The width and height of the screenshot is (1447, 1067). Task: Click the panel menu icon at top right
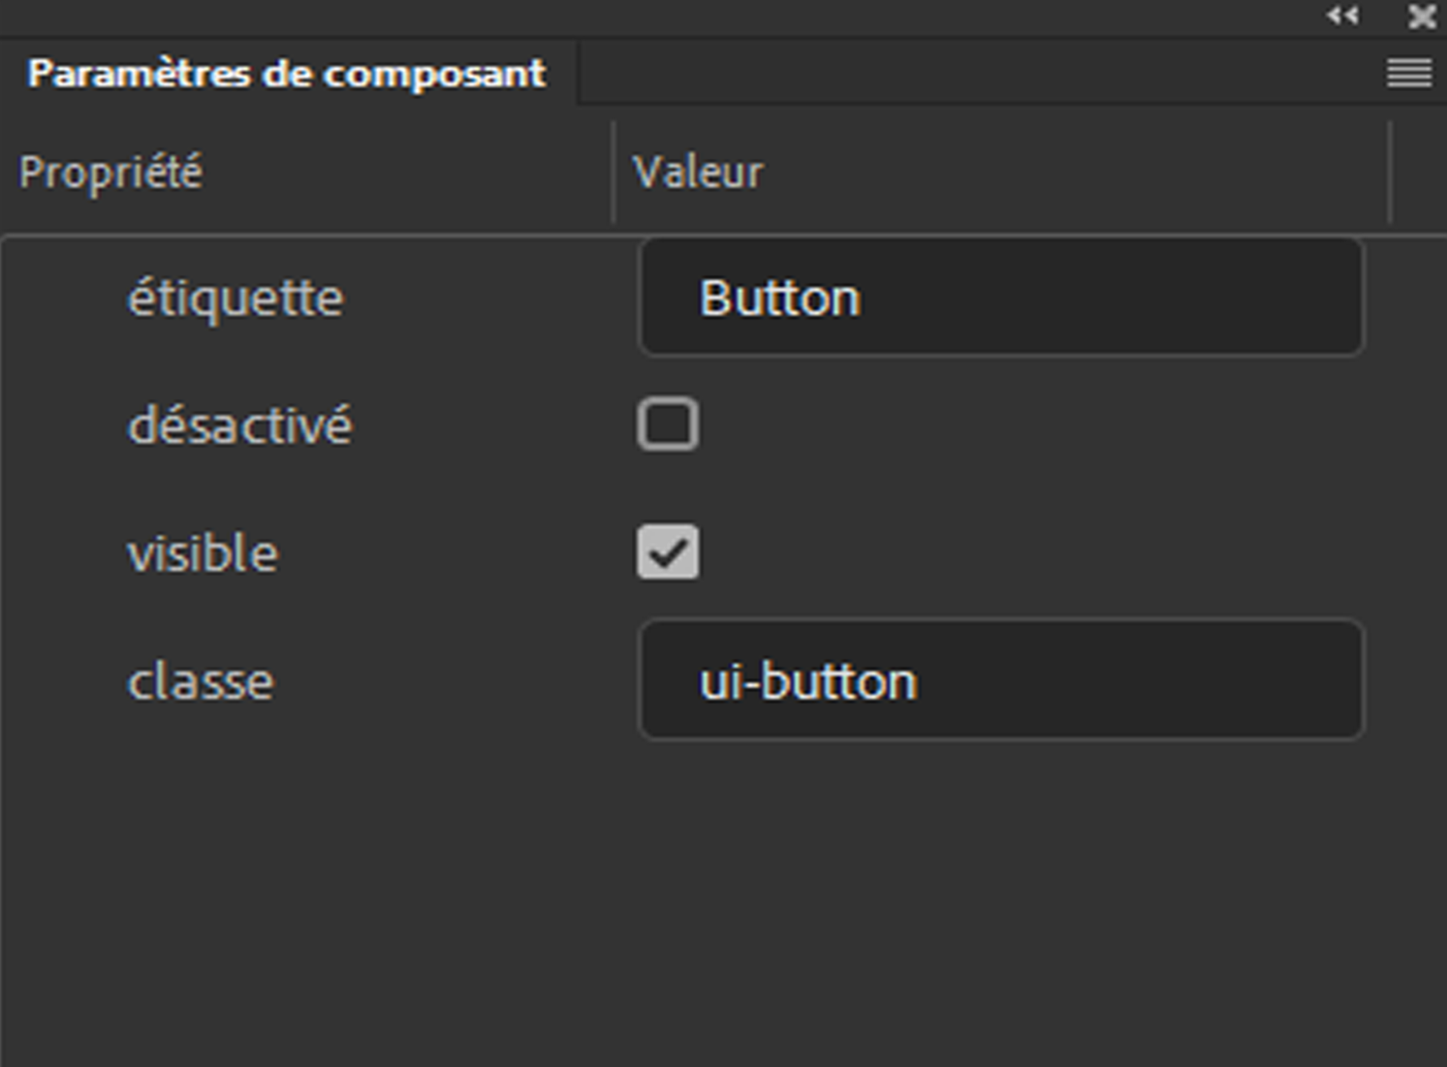tap(1409, 73)
